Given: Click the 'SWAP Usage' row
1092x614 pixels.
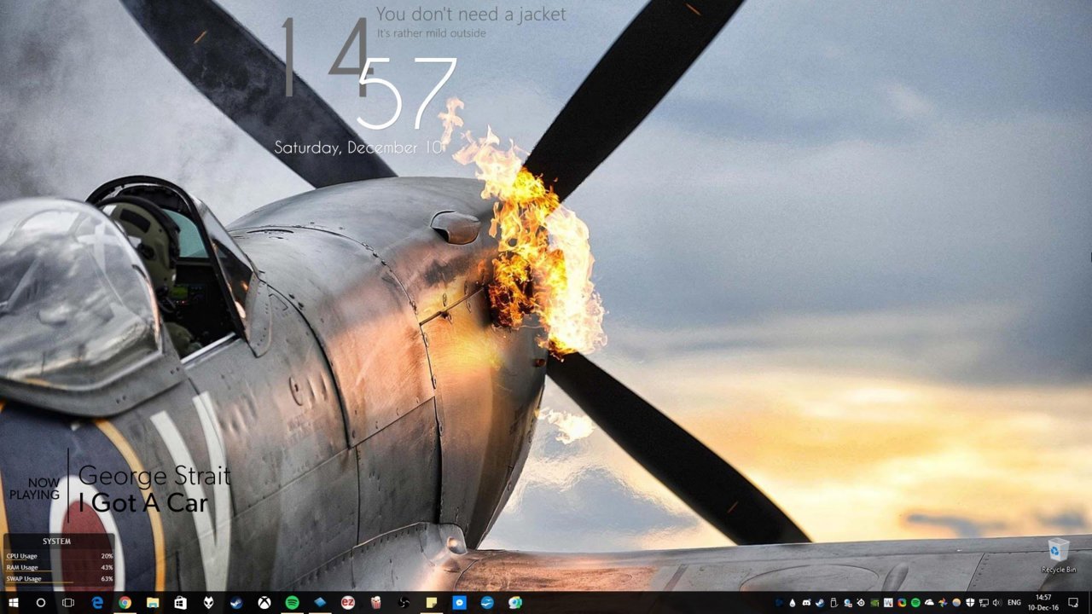Looking at the screenshot, I should tap(60, 579).
